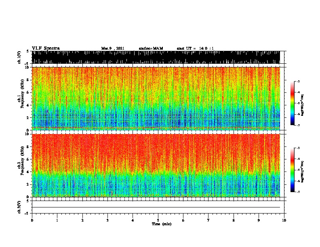Click the time axis tick label "7"
This screenshot has height=247, width=320.
208,220
